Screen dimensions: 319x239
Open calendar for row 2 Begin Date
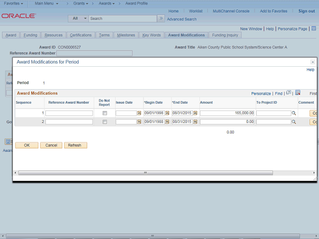click(167, 122)
